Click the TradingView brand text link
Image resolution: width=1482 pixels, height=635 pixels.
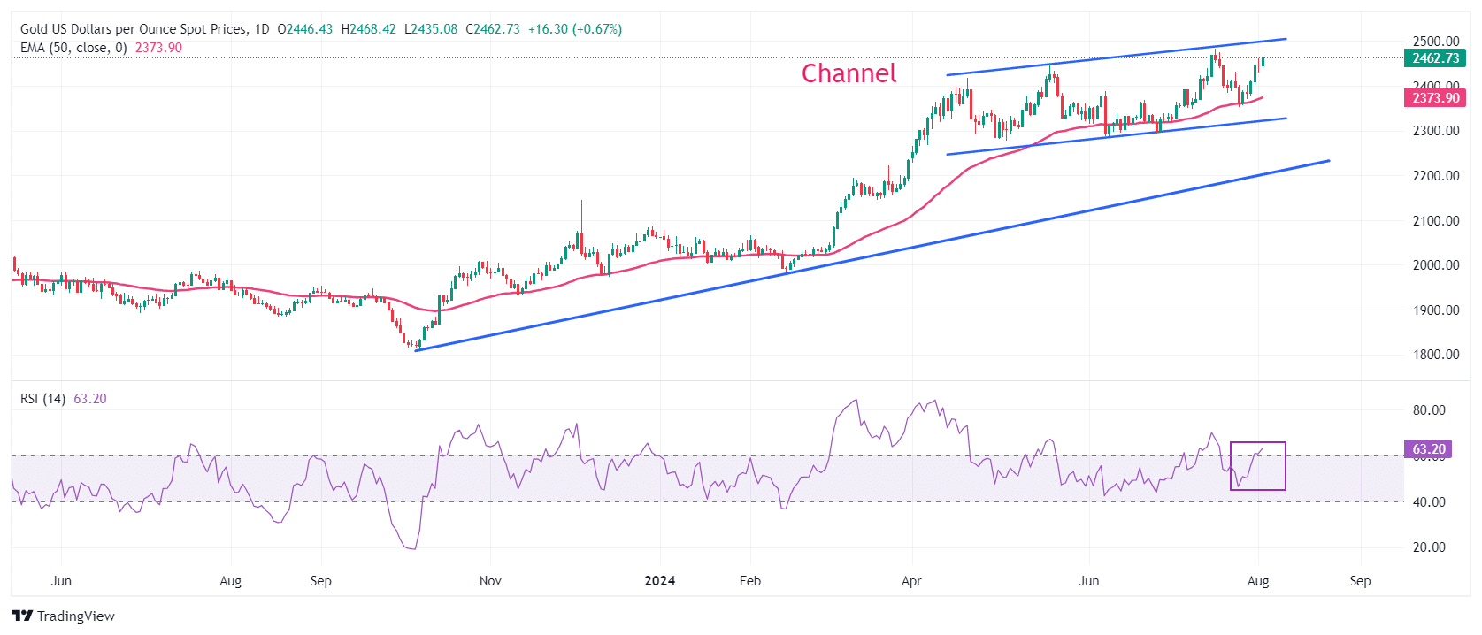(76, 616)
